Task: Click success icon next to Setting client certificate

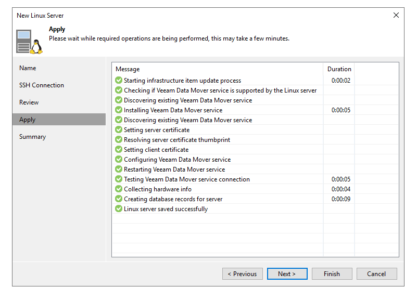Action: pos(119,150)
